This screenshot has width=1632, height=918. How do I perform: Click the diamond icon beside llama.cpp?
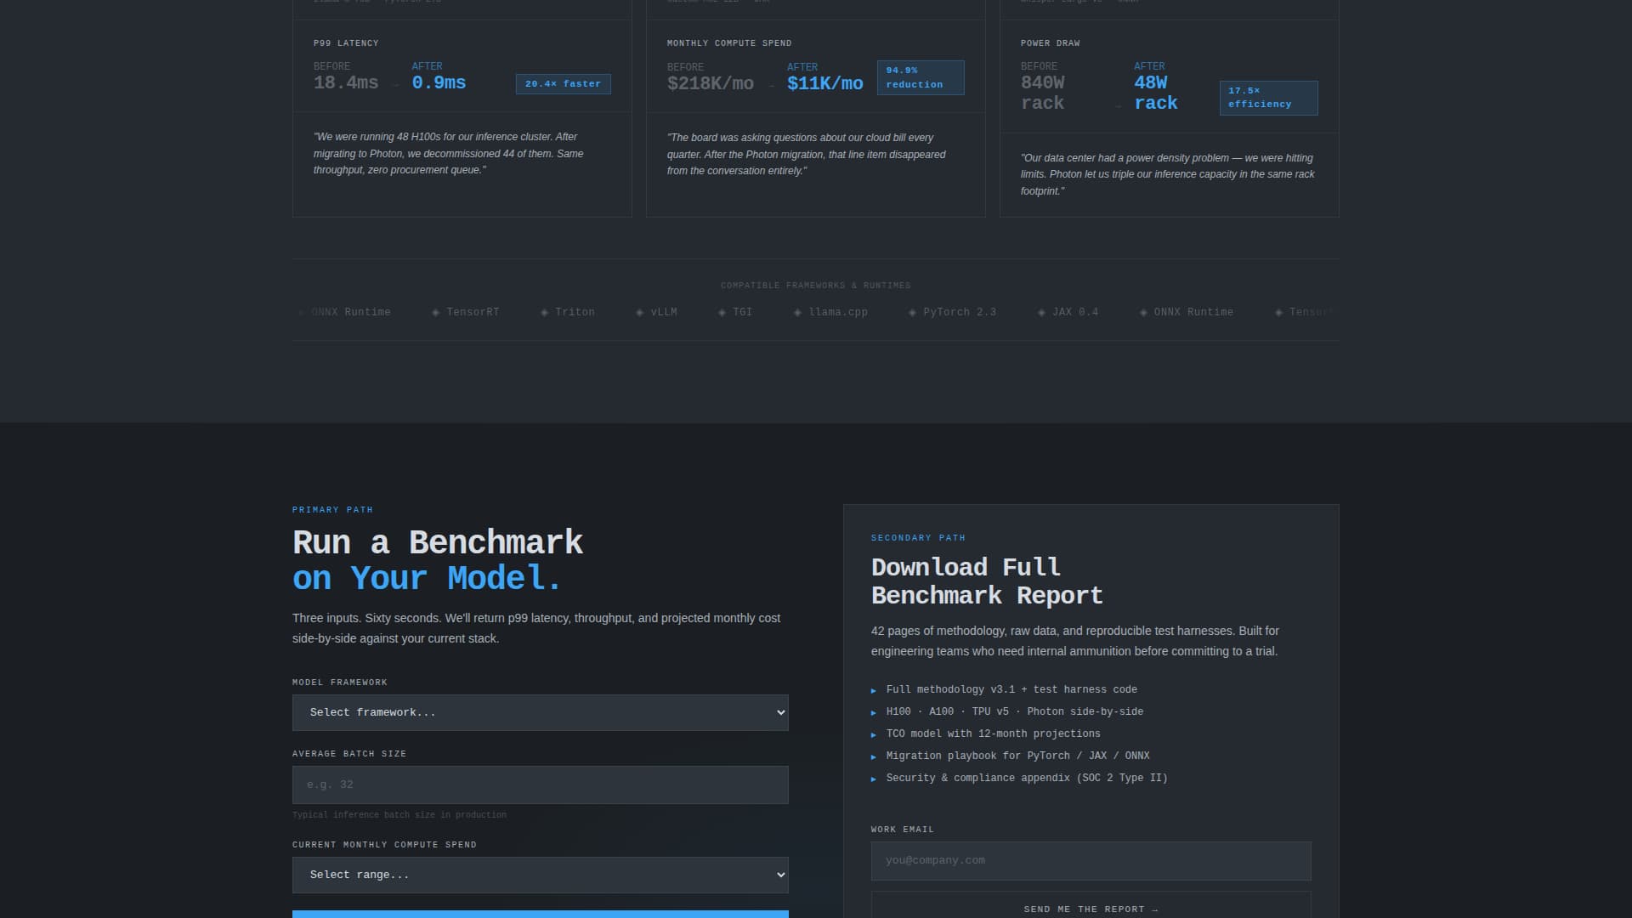tap(797, 313)
